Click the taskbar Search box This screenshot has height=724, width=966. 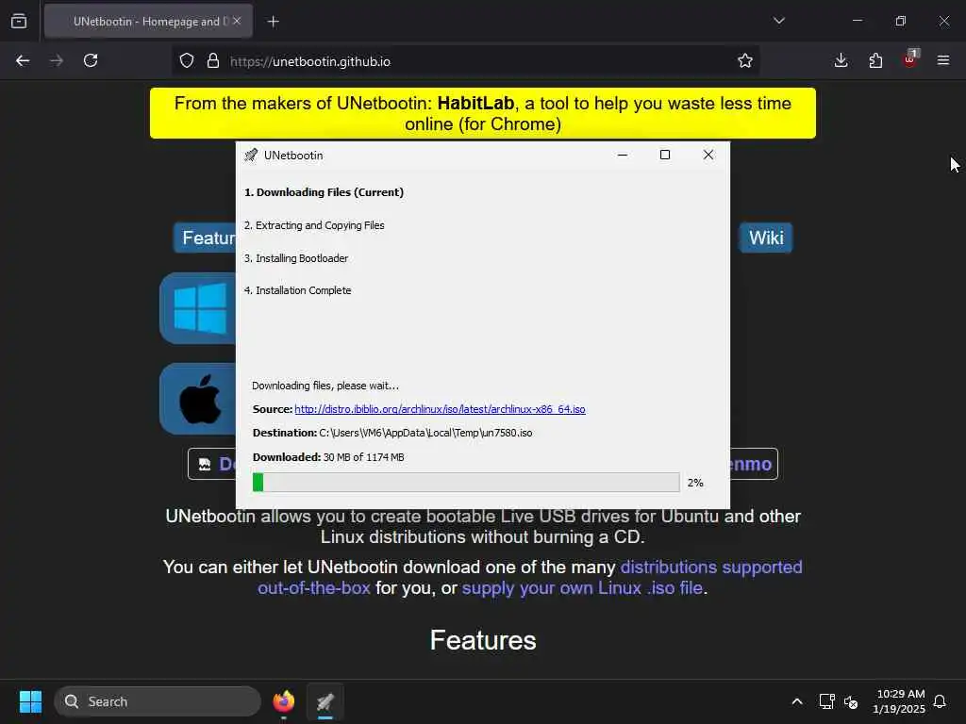pos(158,701)
